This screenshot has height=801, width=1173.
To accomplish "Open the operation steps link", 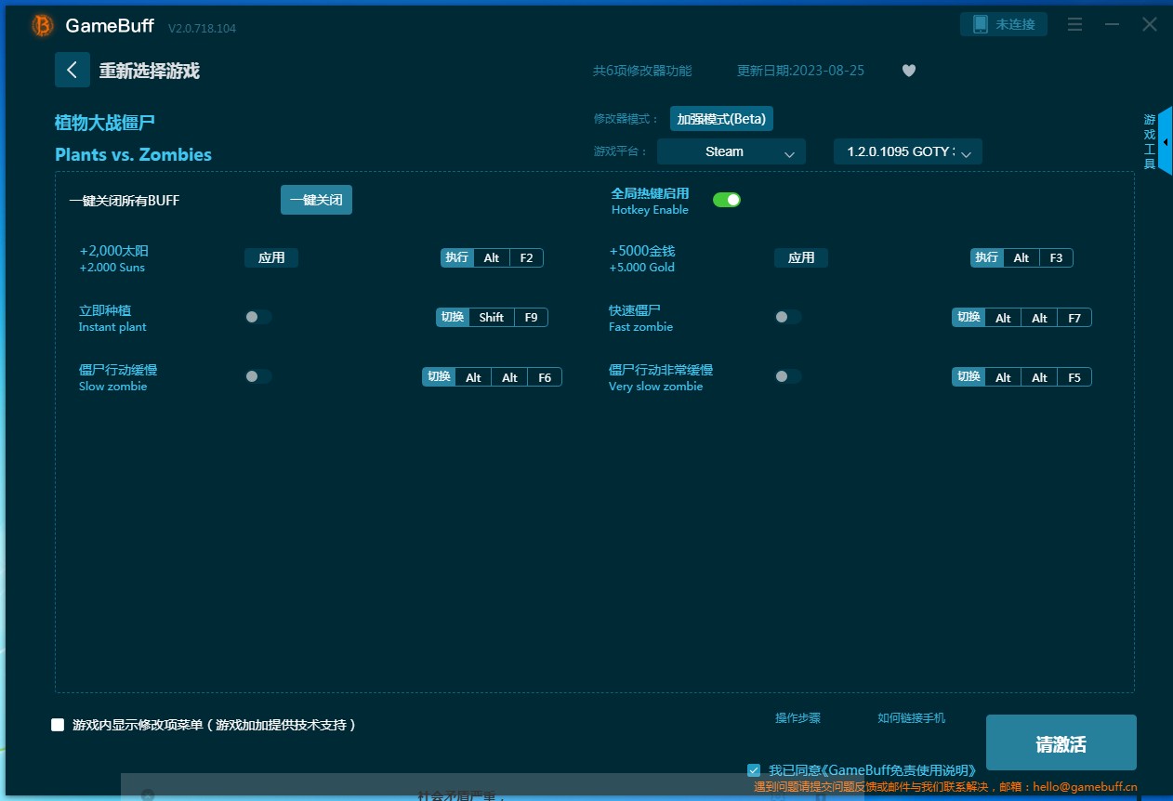I will click(x=797, y=718).
